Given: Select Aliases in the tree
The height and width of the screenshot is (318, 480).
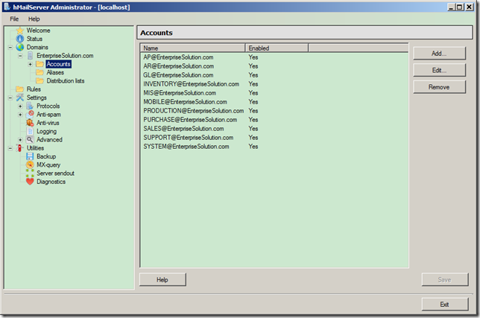Looking at the screenshot, I should coord(55,72).
